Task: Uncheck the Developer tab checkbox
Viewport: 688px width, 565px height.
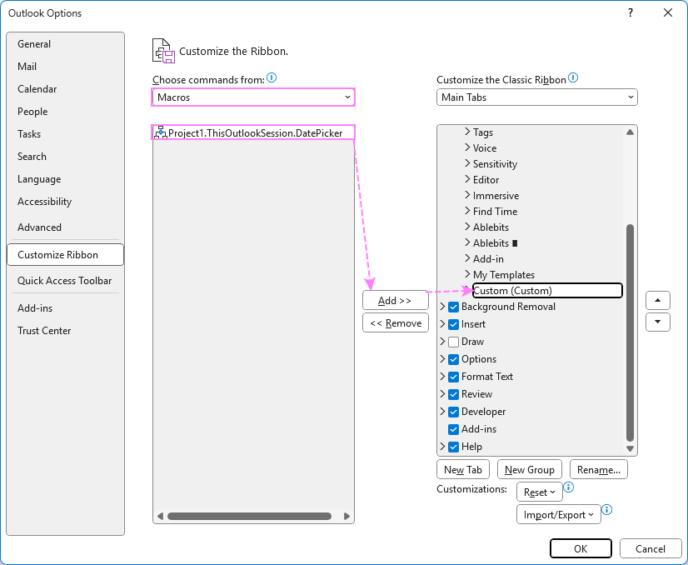Action: tap(454, 412)
